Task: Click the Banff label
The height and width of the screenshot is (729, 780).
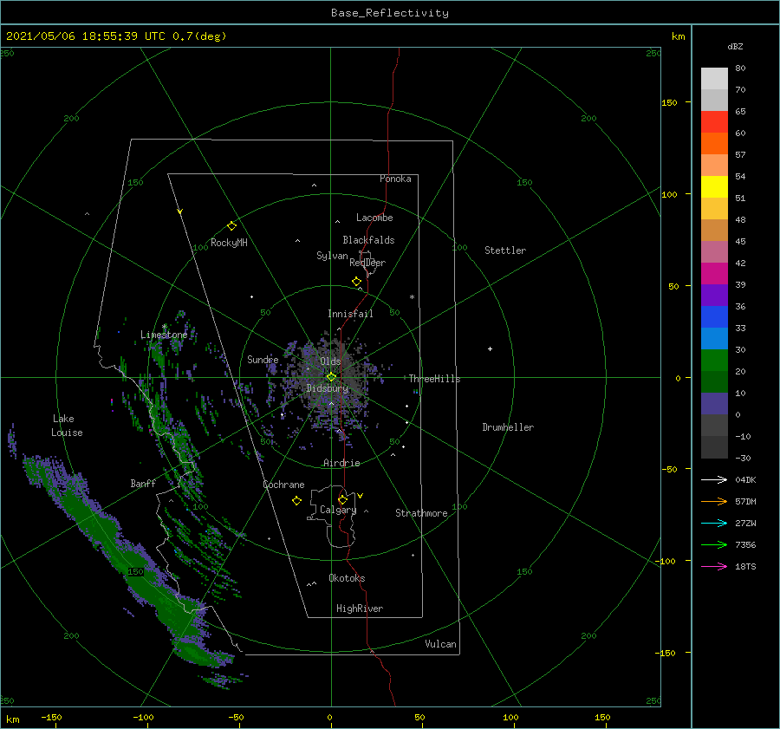Action: point(143,484)
